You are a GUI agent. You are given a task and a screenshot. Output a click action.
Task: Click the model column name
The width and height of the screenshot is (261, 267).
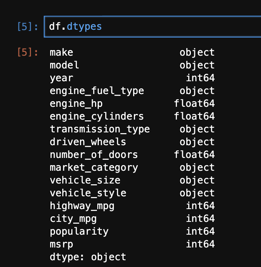(x=64, y=65)
